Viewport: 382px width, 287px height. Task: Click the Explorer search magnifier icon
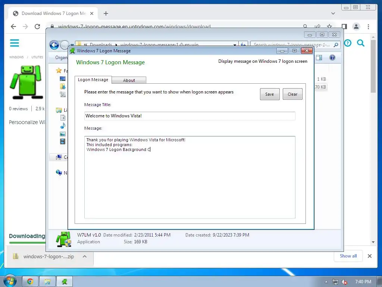pyautogui.click(x=336, y=45)
